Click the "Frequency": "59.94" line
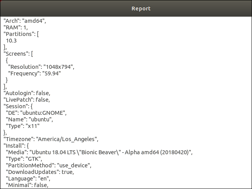252x189 pixels. pyautogui.click(x=35, y=73)
